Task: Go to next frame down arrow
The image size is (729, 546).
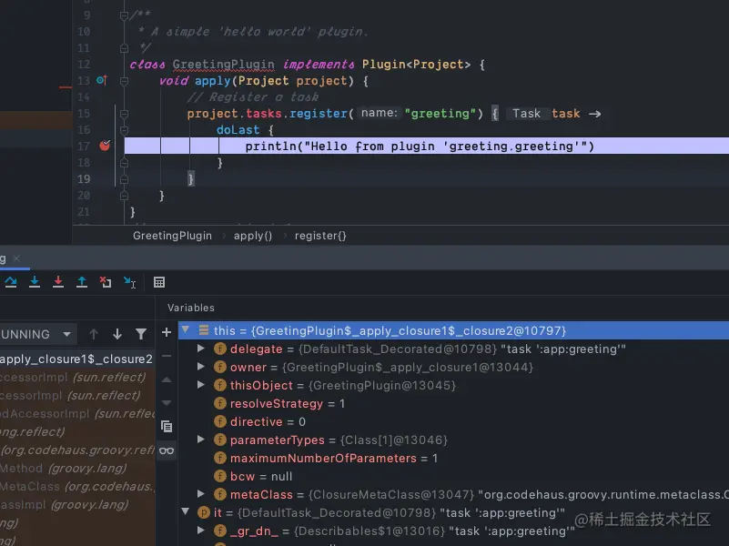Action: (117, 334)
